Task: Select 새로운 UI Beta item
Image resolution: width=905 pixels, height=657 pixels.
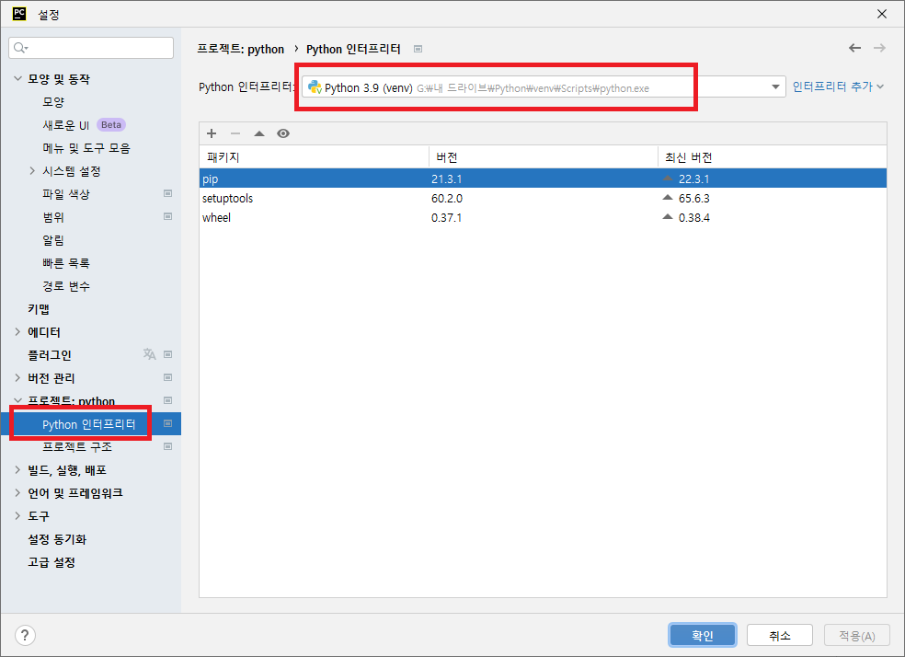Action: pyautogui.click(x=84, y=125)
